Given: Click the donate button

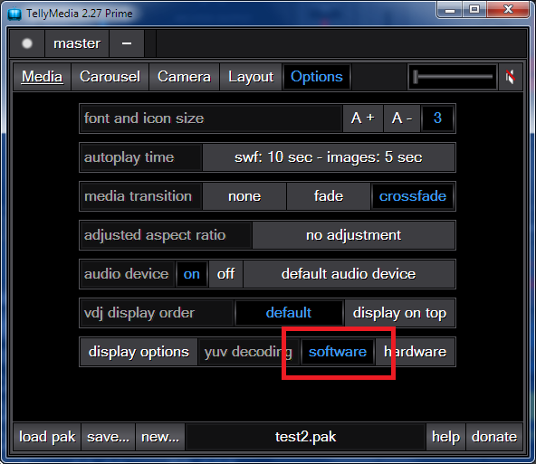Looking at the screenshot, I should [494, 437].
